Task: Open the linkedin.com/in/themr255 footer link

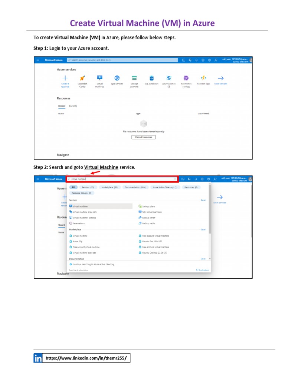Action: coord(86,358)
